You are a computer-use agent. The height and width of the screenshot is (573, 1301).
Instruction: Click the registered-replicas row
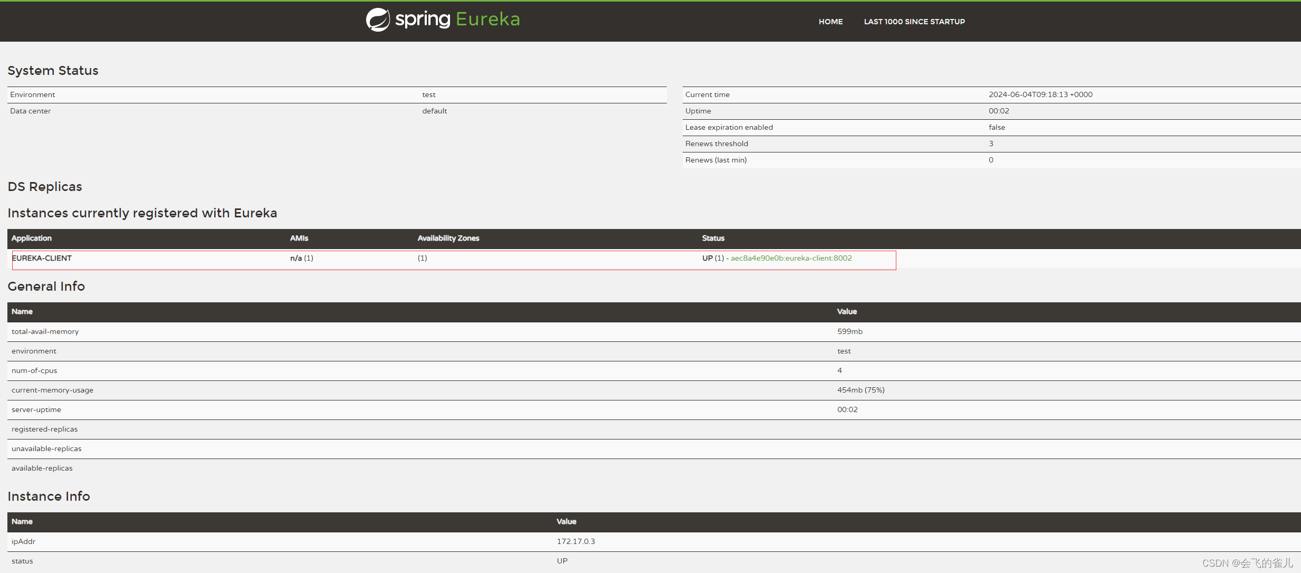tap(45, 429)
